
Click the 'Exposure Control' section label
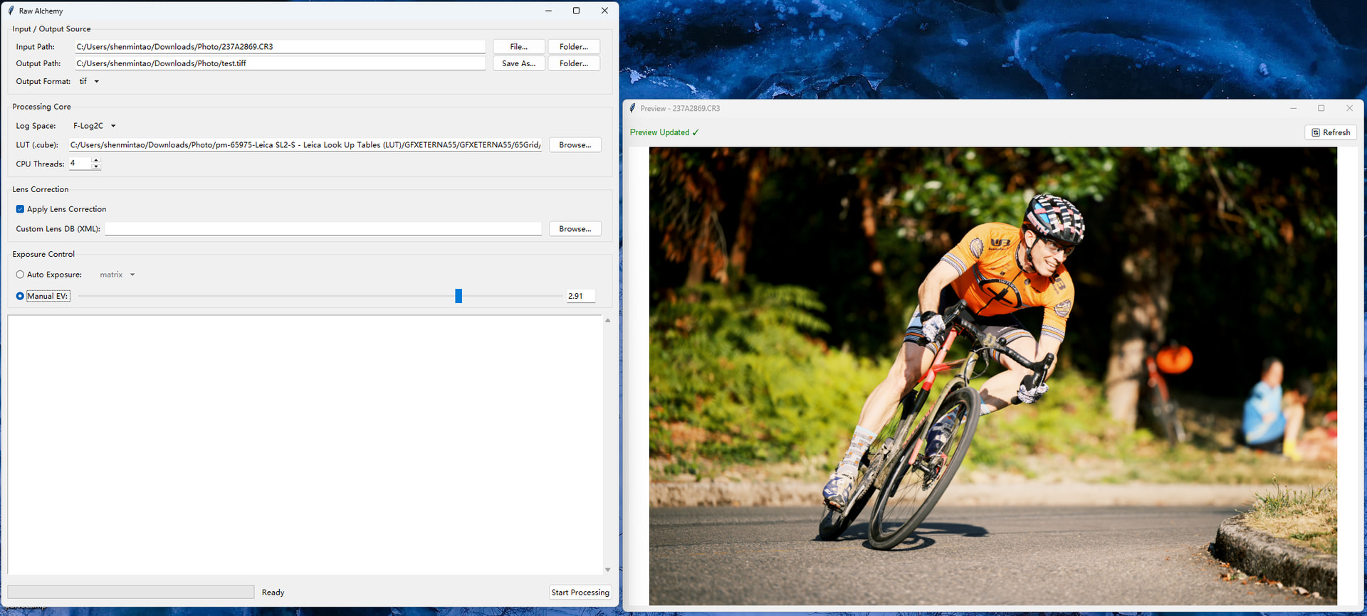[43, 254]
